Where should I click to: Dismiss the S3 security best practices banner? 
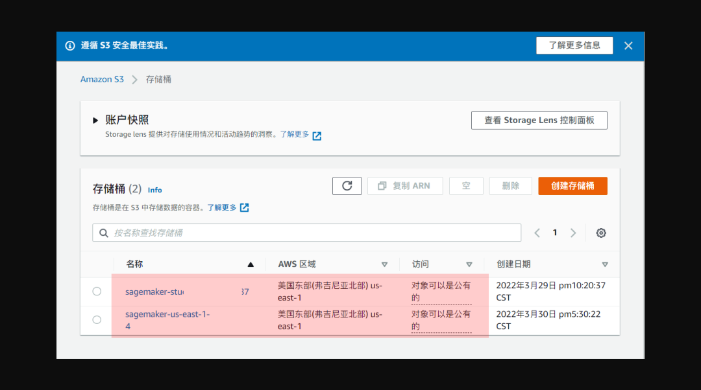point(628,45)
